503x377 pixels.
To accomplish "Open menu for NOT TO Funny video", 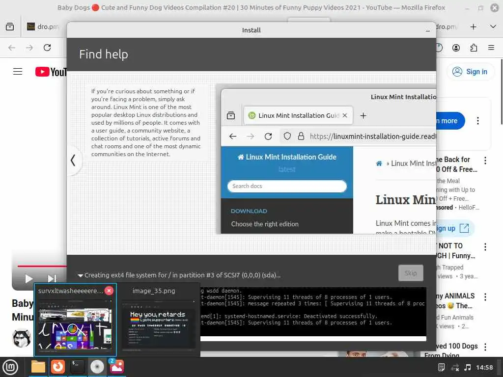I will pyautogui.click(x=485, y=247).
